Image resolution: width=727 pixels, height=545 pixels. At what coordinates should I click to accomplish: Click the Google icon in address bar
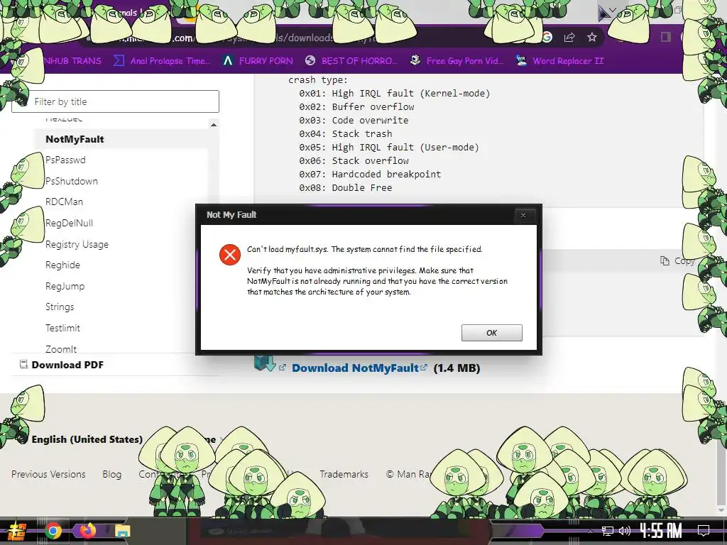[547, 37]
